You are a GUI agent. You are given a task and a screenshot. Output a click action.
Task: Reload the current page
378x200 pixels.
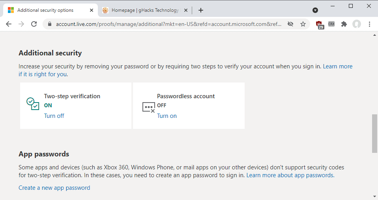point(34,24)
